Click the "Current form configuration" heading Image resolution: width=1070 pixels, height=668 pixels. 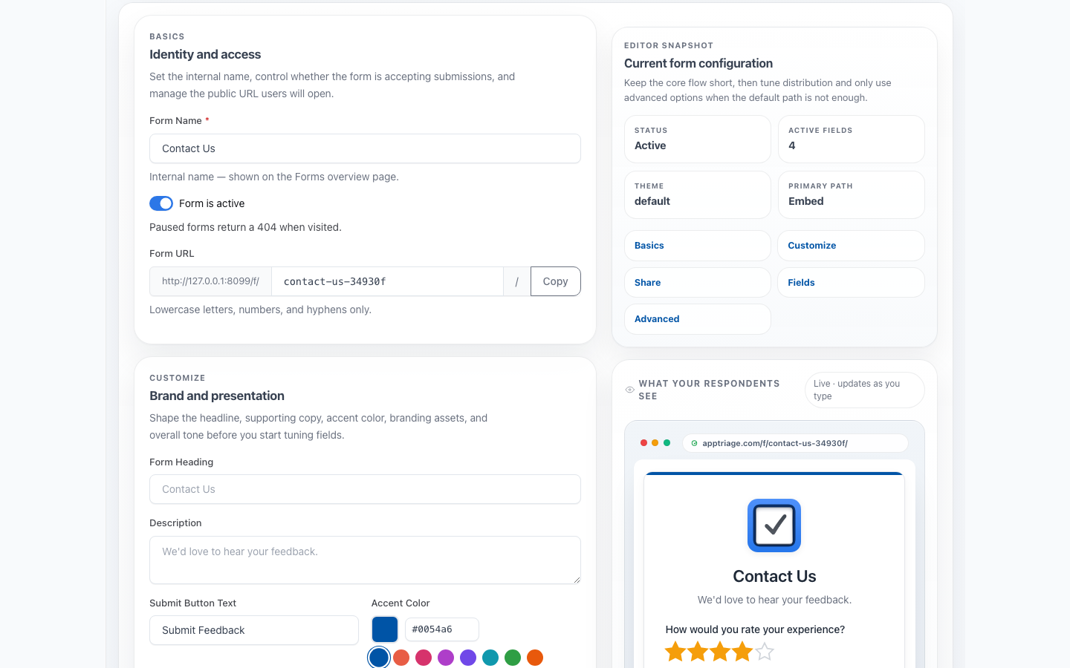[x=698, y=63]
